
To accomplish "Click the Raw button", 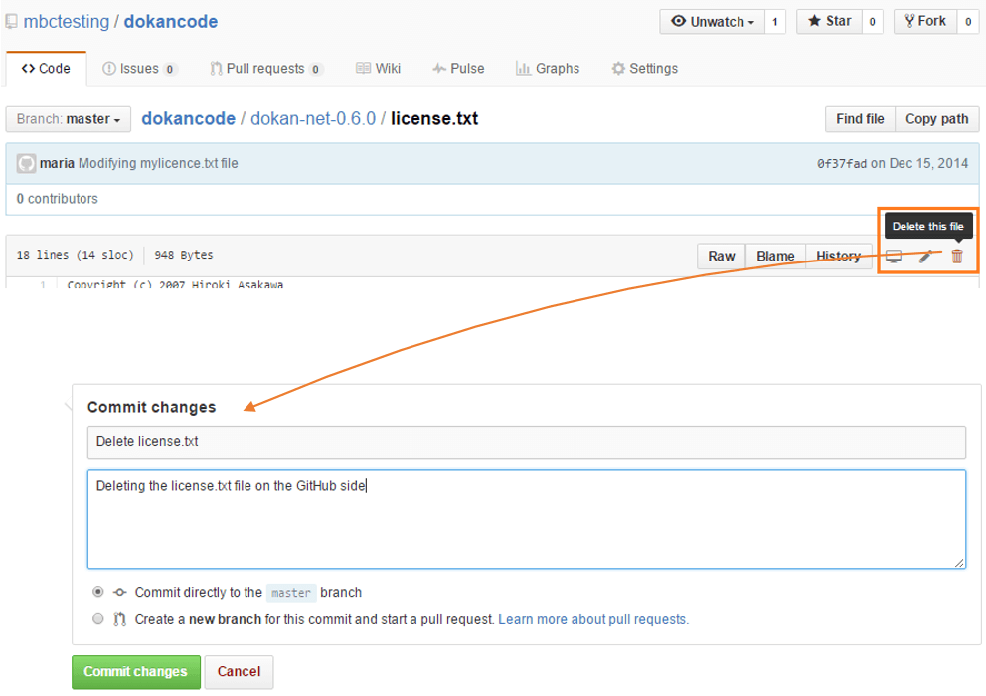I will [x=721, y=256].
